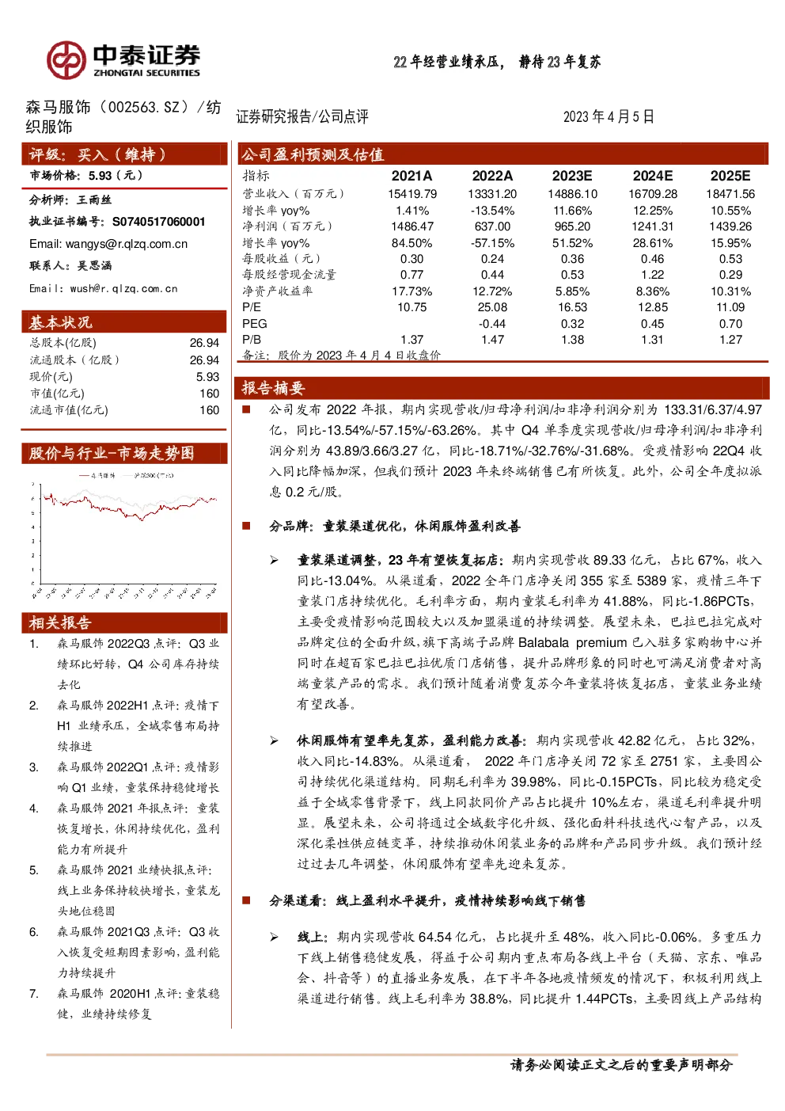
Task: Click revenue cell '13331.20'
Action: [492, 194]
